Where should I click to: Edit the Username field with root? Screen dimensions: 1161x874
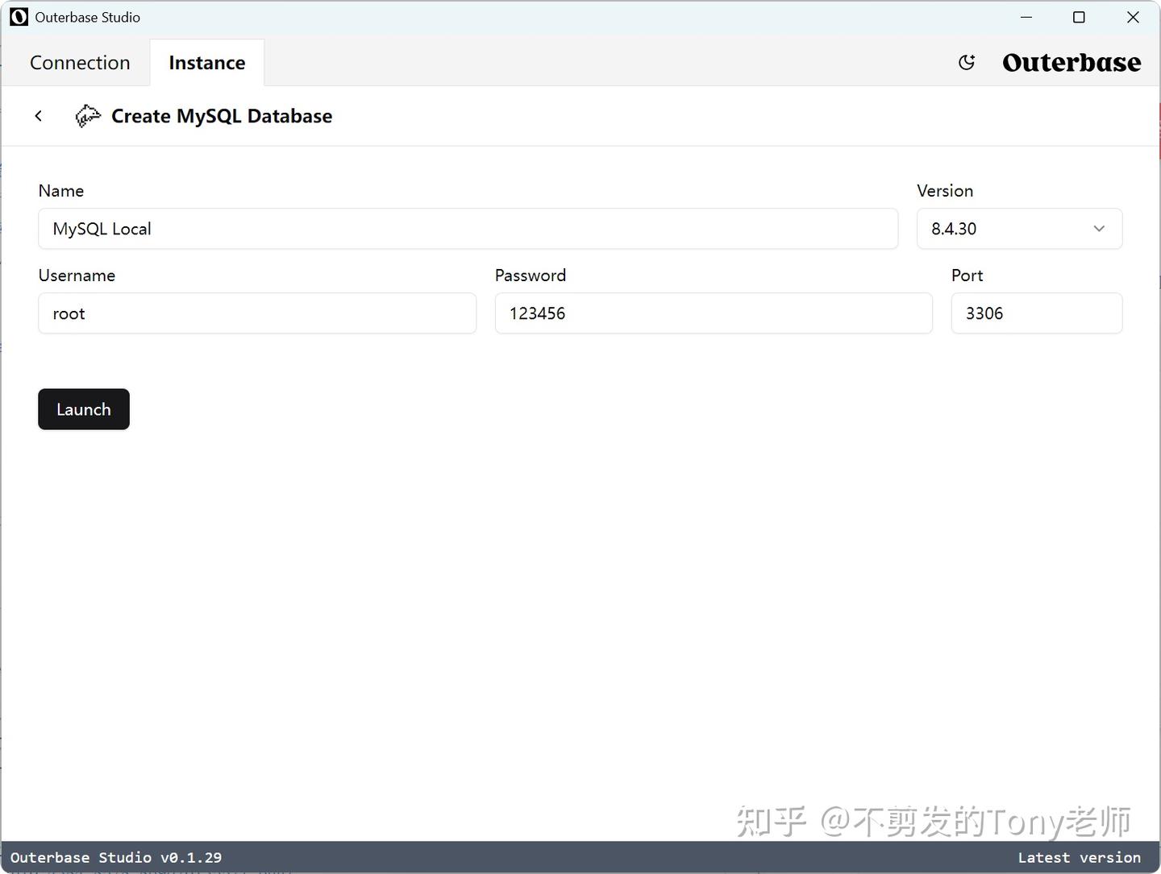[x=257, y=313]
